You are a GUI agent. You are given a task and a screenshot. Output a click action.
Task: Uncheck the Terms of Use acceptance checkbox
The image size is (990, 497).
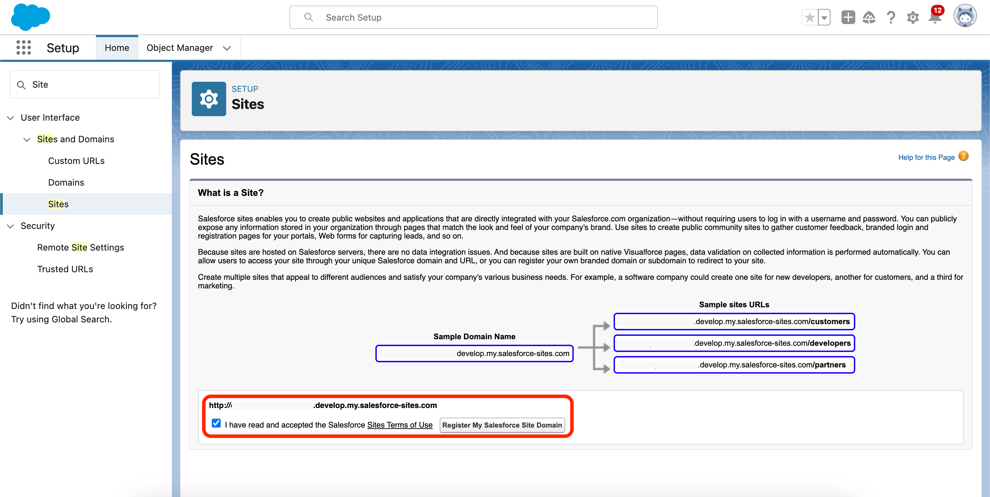[x=216, y=423]
